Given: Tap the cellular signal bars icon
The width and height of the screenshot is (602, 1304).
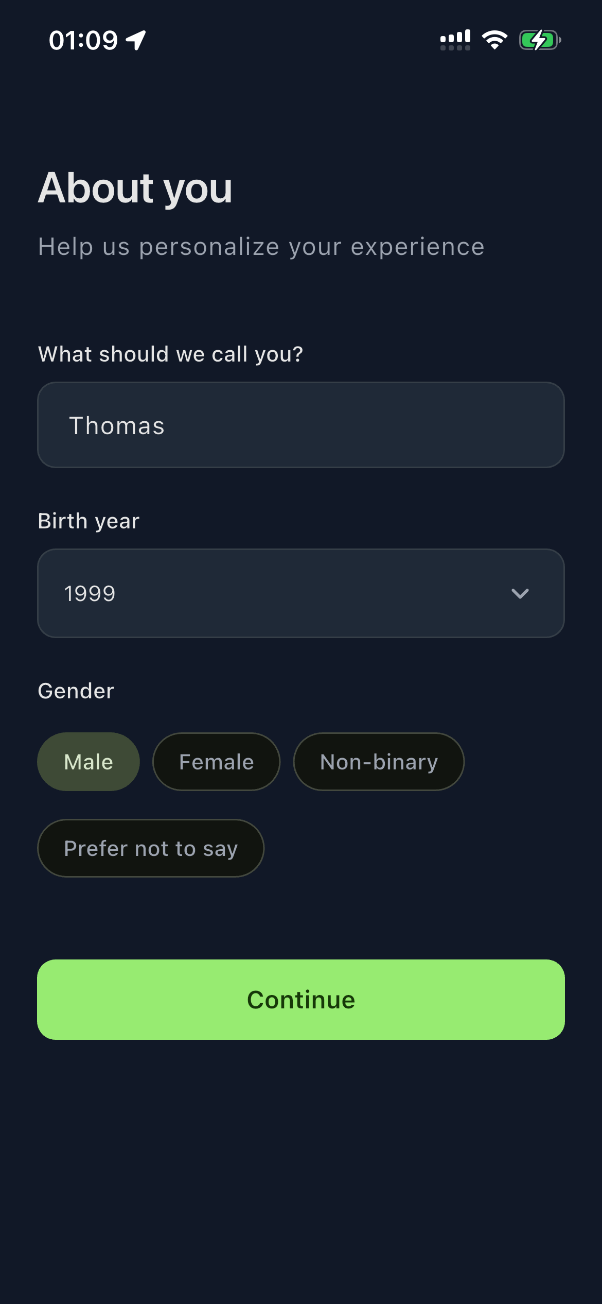Looking at the screenshot, I should [x=455, y=40].
